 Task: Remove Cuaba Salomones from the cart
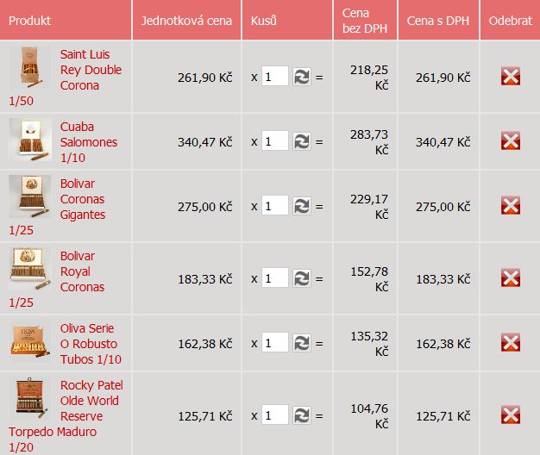[511, 140]
